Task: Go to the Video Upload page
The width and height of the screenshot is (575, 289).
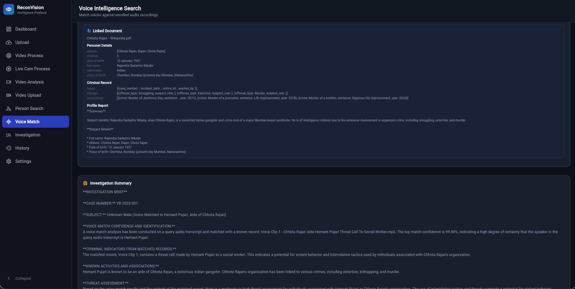Action: [x=35, y=95]
